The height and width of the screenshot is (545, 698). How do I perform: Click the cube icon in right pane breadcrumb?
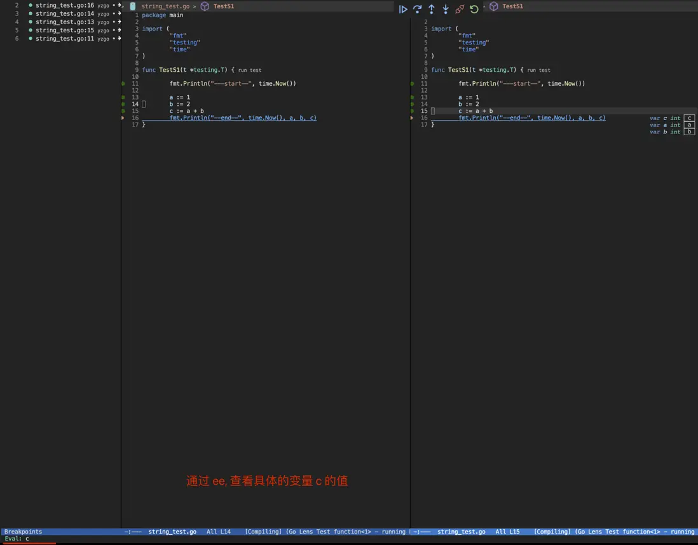494,6
